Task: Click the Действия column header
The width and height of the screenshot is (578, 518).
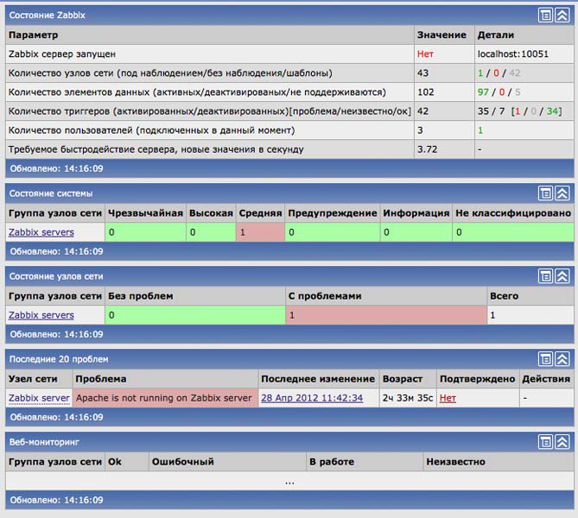Action: pyautogui.click(x=546, y=379)
